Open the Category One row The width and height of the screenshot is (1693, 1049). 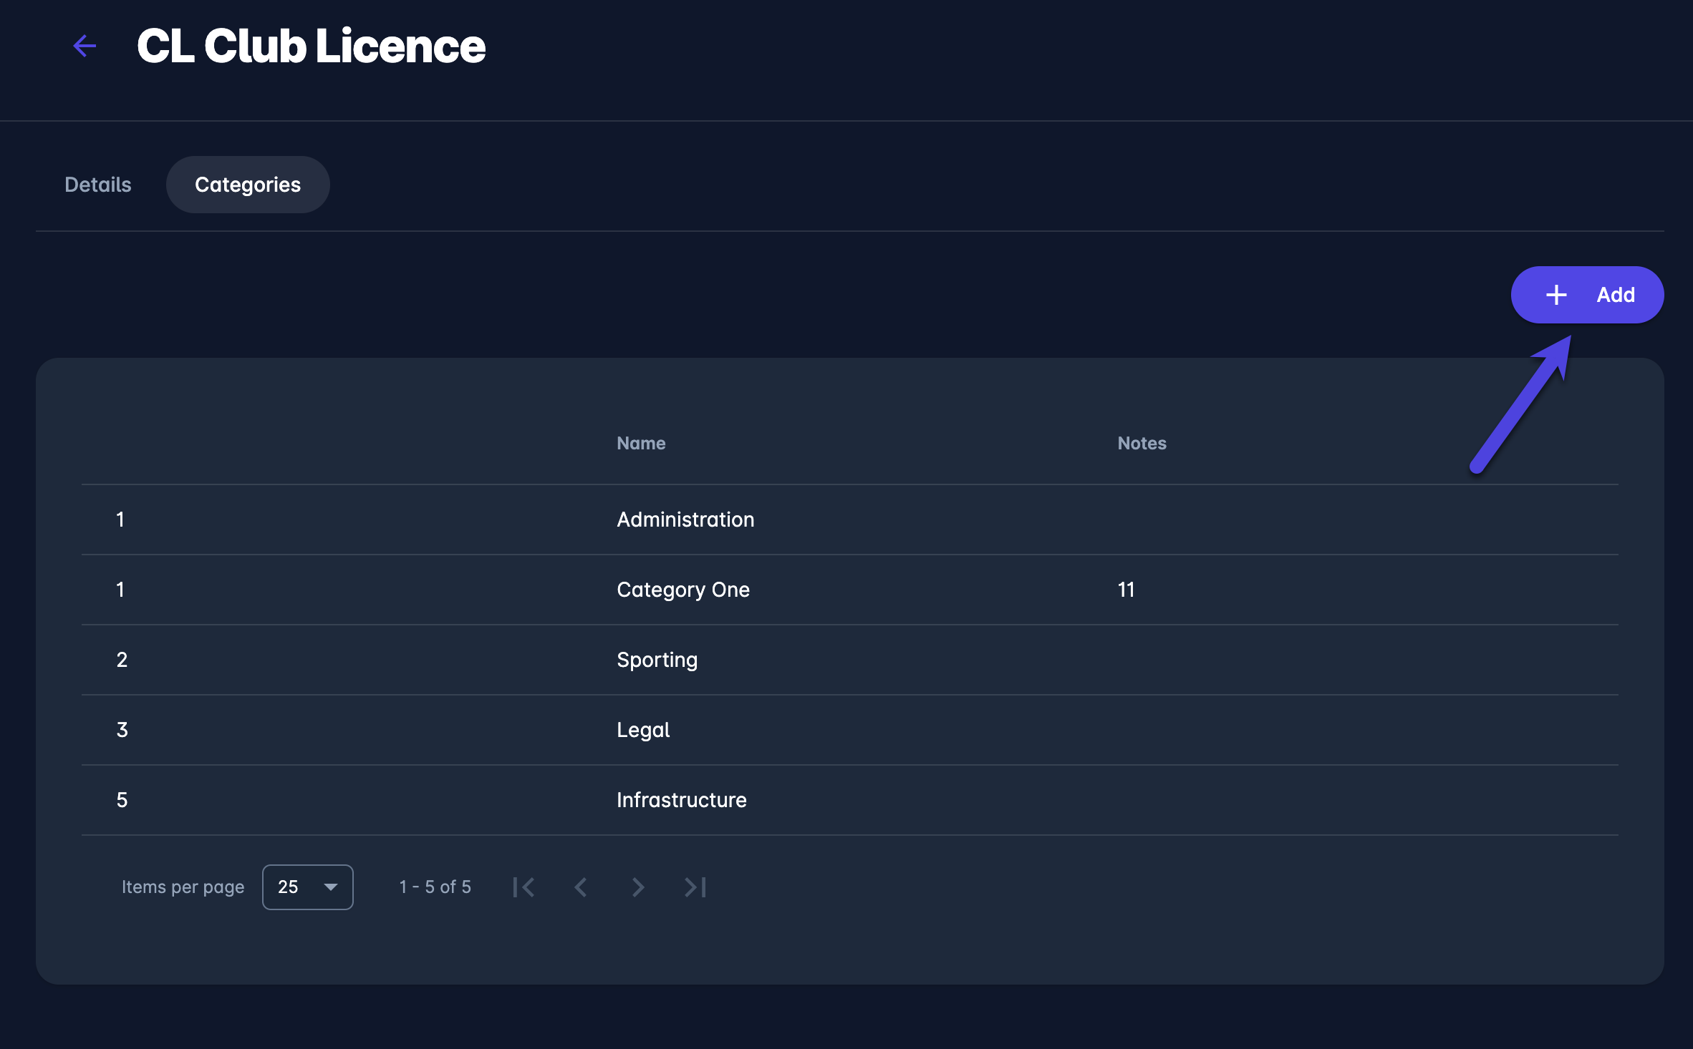pos(682,590)
